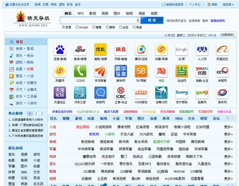
Task: Open the QQ163音乐网 link
Action: pyautogui.click(x=84, y=164)
